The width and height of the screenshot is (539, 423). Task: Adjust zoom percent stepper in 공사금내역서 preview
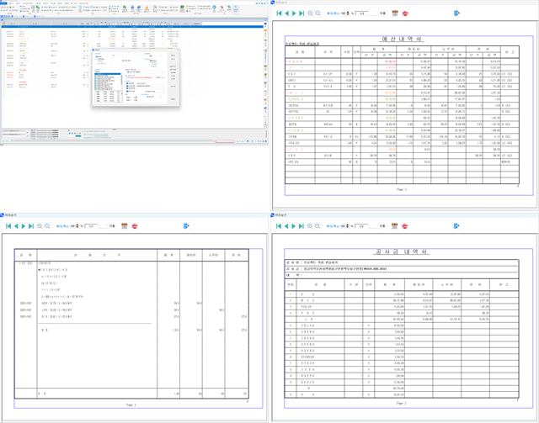(x=348, y=226)
